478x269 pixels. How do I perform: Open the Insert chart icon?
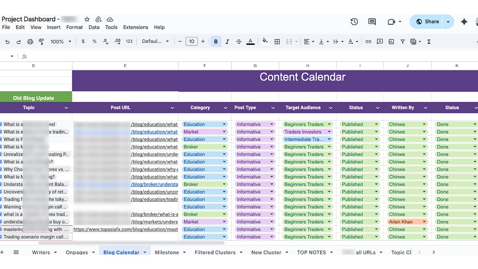pyautogui.click(x=392, y=41)
